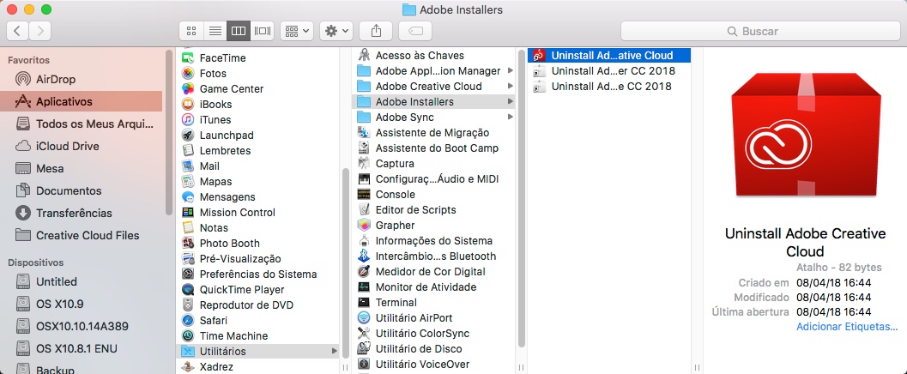This screenshot has width=907, height=374.
Task: Select the Mail app
Action: point(258,166)
